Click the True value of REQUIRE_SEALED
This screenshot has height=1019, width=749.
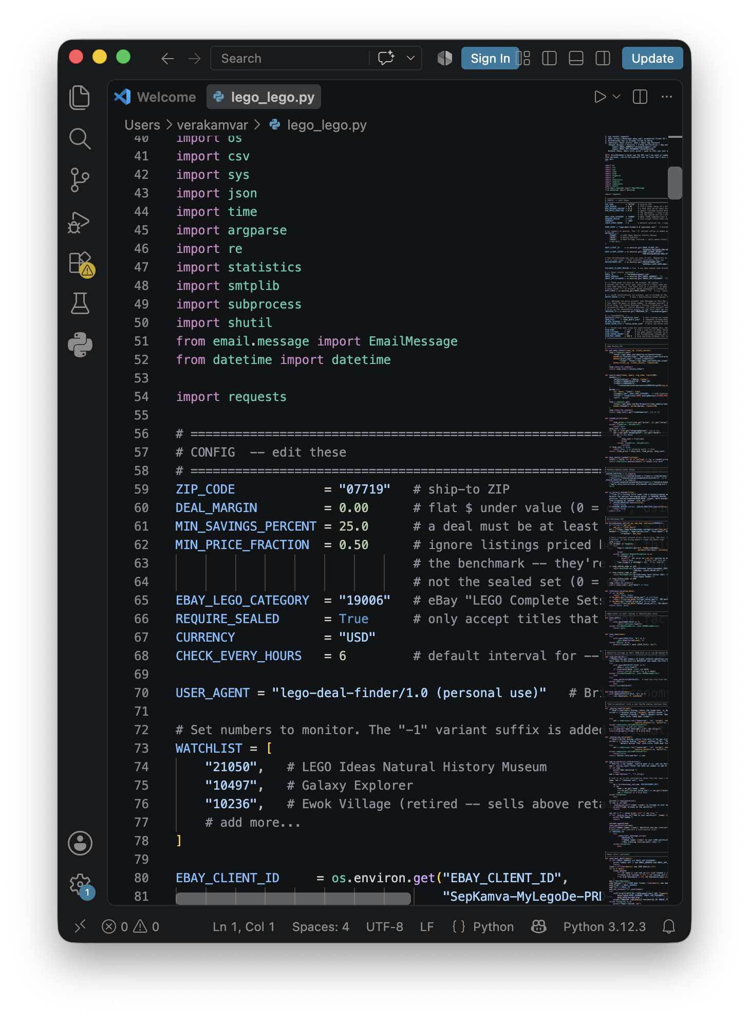click(x=353, y=618)
